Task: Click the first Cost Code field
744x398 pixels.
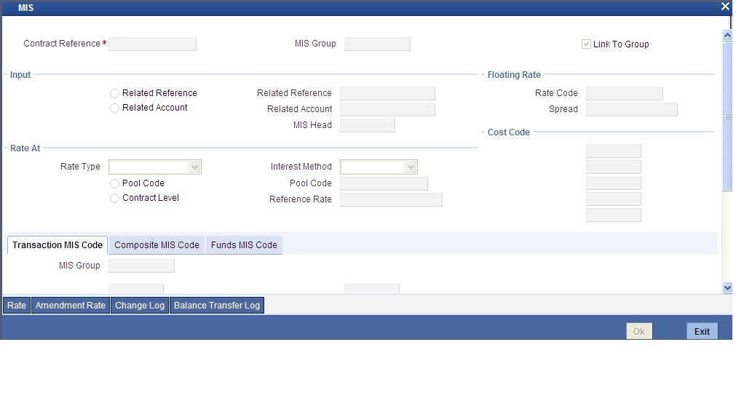Action: tap(614, 151)
